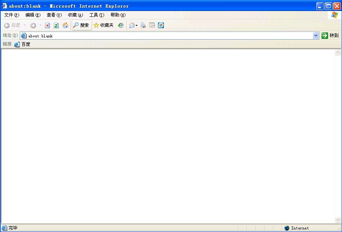Click the Mail envelope icon
The image size is (342, 232).
(132, 25)
